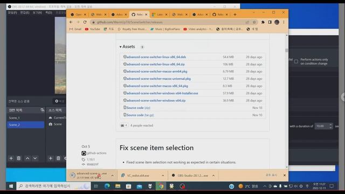Click the Chrome address bar URL
This screenshot has width=345, height=194.
(129, 22)
